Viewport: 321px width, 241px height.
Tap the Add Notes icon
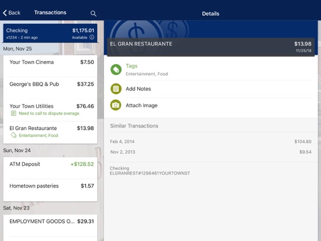tap(116, 88)
